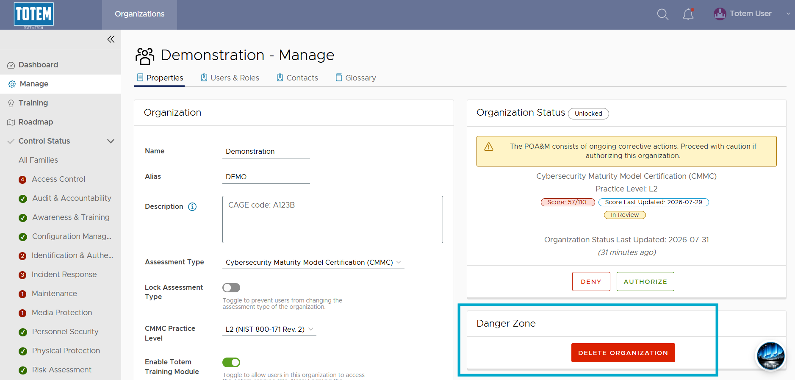795x380 pixels.
Task: Click Access Control red badge icon
Action: click(x=22, y=180)
